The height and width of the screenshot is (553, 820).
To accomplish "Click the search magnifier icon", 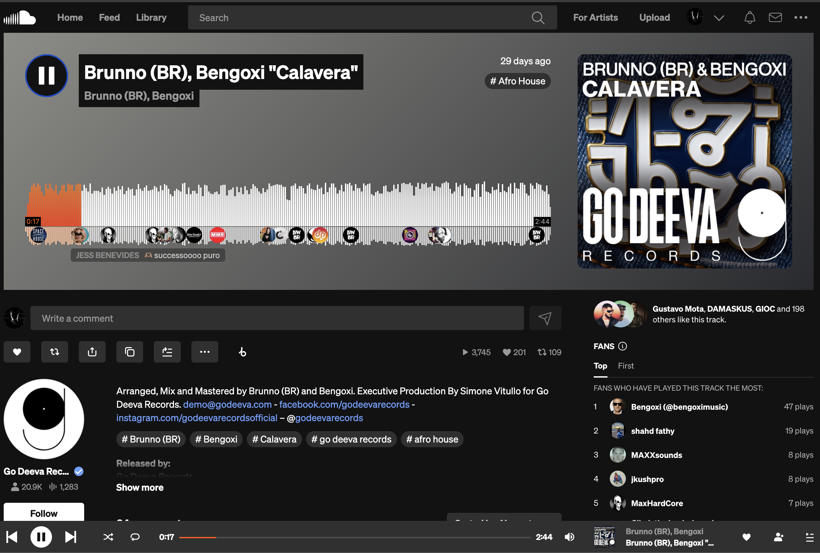I will [538, 18].
